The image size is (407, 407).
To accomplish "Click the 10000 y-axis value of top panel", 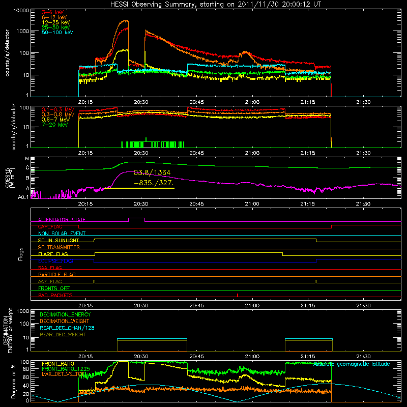I will coord(21,11).
